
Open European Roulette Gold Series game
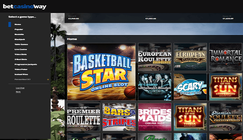[155, 57]
